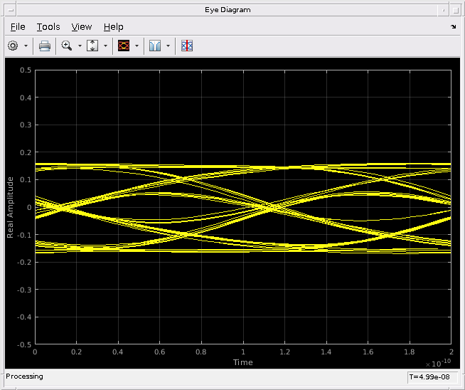The width and height of the screenshot is (465, 390).
Task: Click the histogram measurements icon
Action: 155,46
